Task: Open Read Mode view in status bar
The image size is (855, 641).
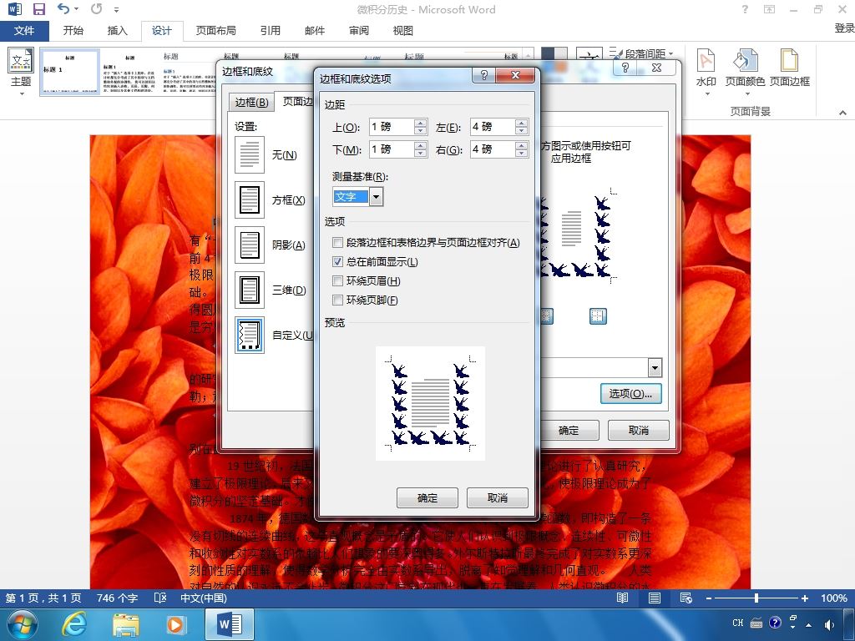Action: (622, 598)
